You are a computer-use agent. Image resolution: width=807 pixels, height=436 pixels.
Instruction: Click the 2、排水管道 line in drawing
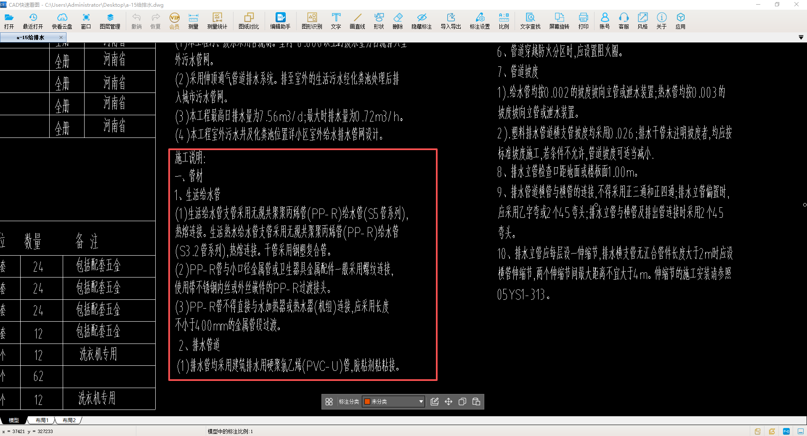point(199,345)
